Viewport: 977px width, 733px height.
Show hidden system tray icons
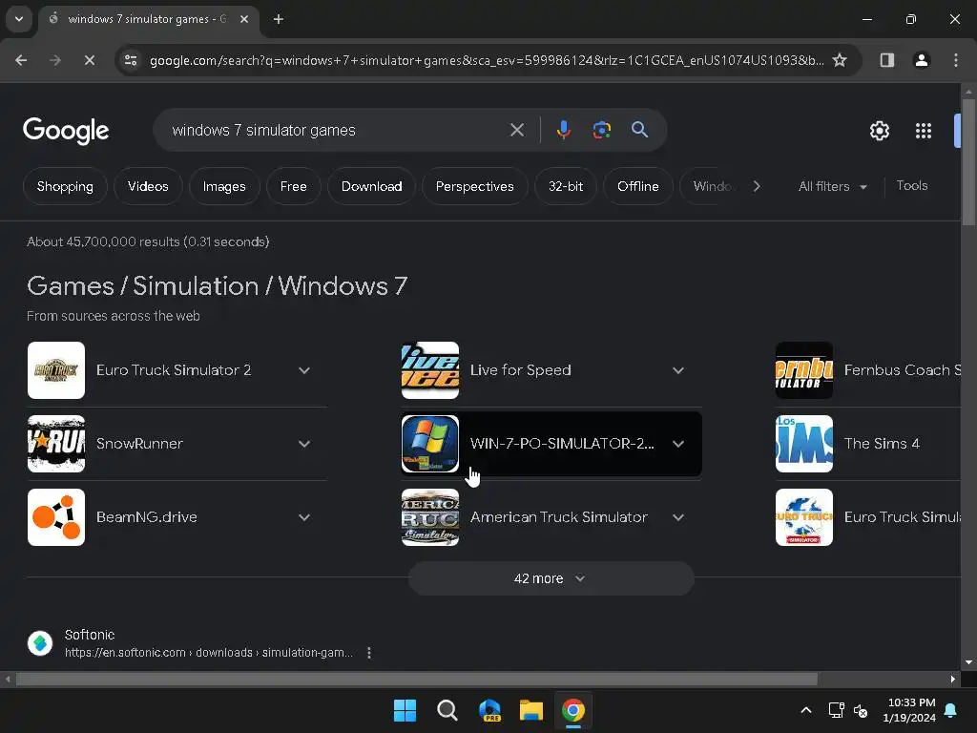click(x=805, y=710)
